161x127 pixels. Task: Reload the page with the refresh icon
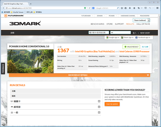90,8
